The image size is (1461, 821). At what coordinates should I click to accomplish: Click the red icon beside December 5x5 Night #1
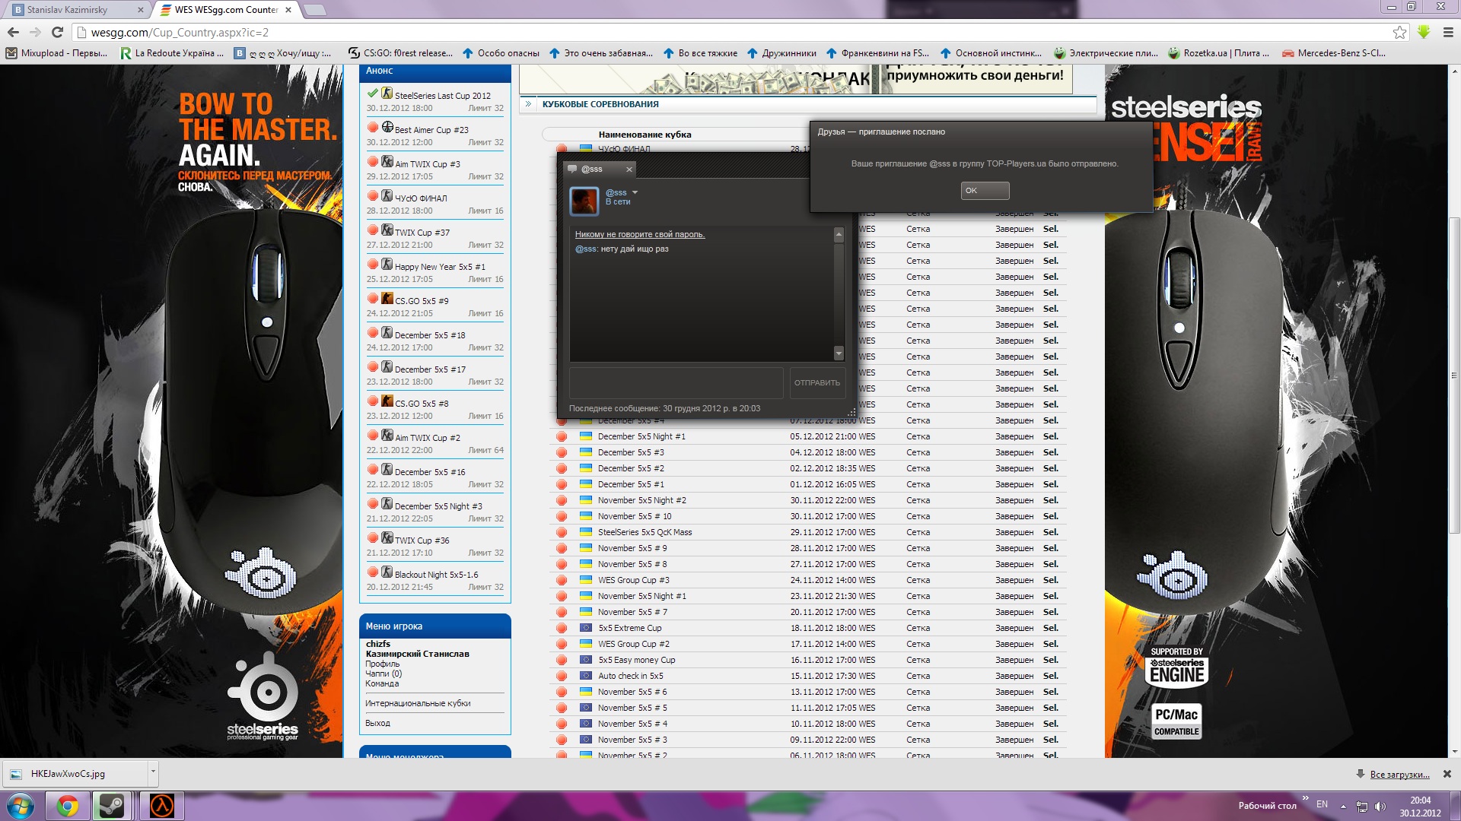pyautogui.click(x=562, y=436)
